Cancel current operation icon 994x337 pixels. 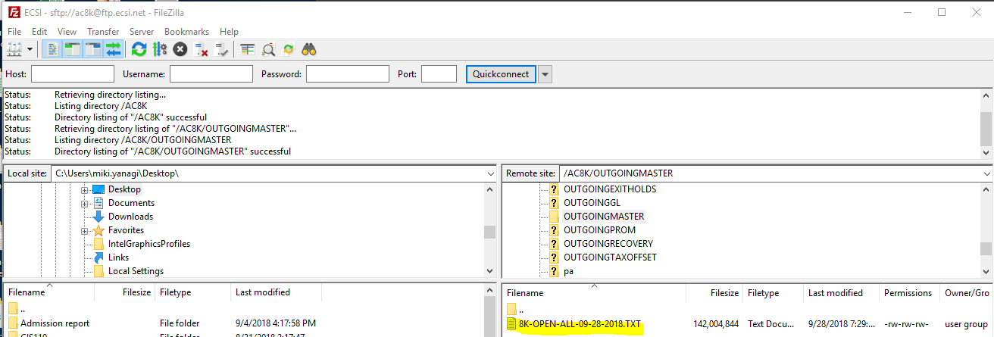click(180, 49)
